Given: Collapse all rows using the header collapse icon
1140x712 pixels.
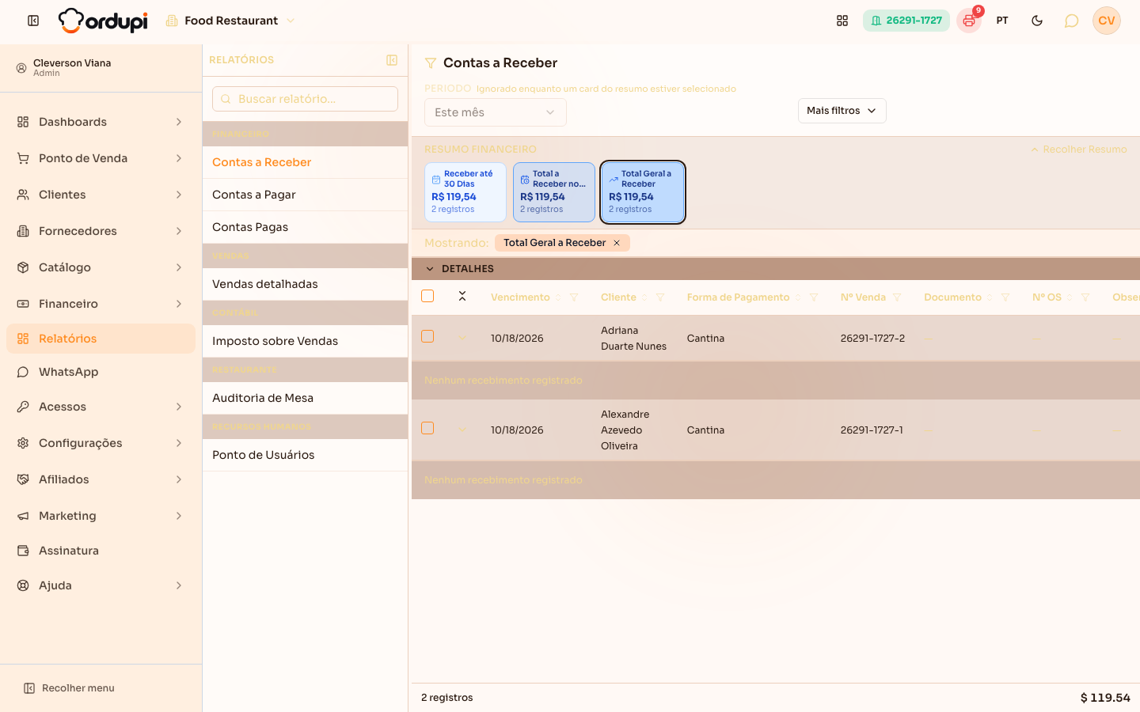Looking at the screenshot, I should click(462, 296).
